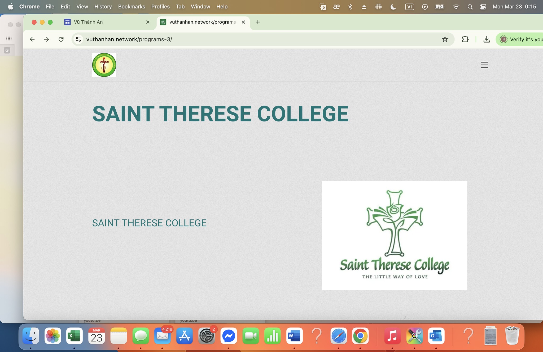
Task: Toggle Focus mode moon icon
Action: [393, 7]
